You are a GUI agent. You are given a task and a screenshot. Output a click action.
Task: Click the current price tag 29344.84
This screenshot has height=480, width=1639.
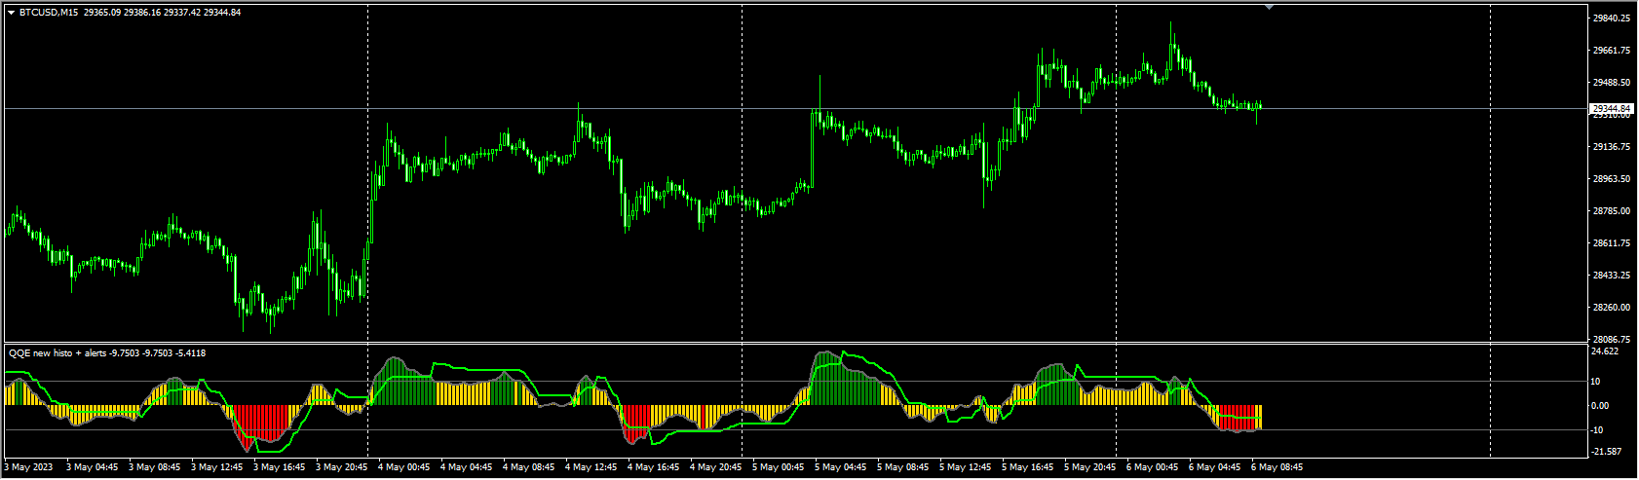click(1612, 108)
